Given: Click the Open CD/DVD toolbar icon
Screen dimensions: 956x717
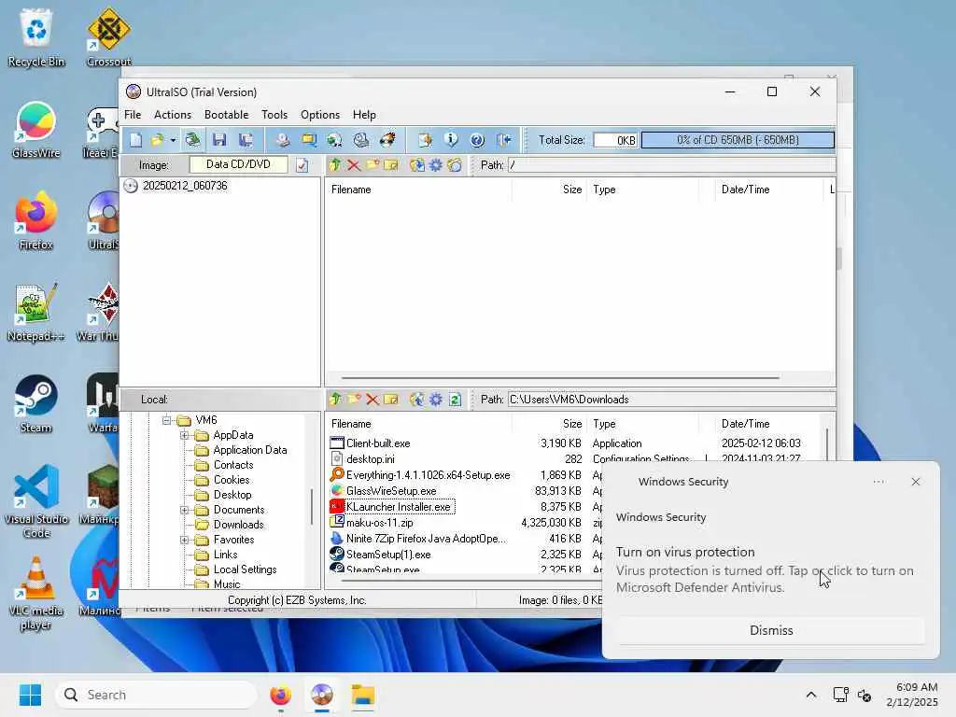Looking at the screenshot, I should 192,140.
